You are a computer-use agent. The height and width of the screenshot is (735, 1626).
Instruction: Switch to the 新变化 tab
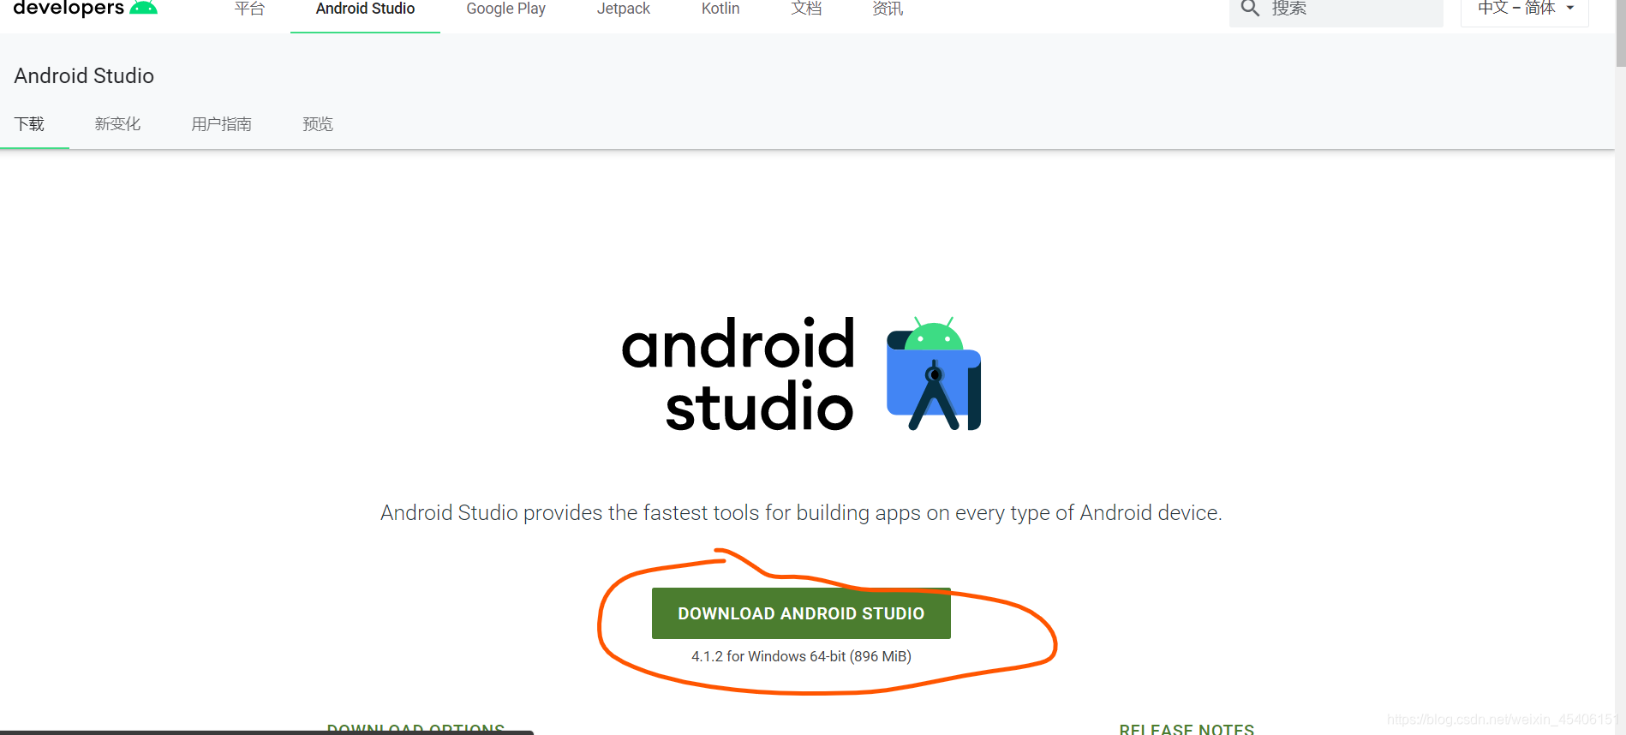tap(117, 124)
